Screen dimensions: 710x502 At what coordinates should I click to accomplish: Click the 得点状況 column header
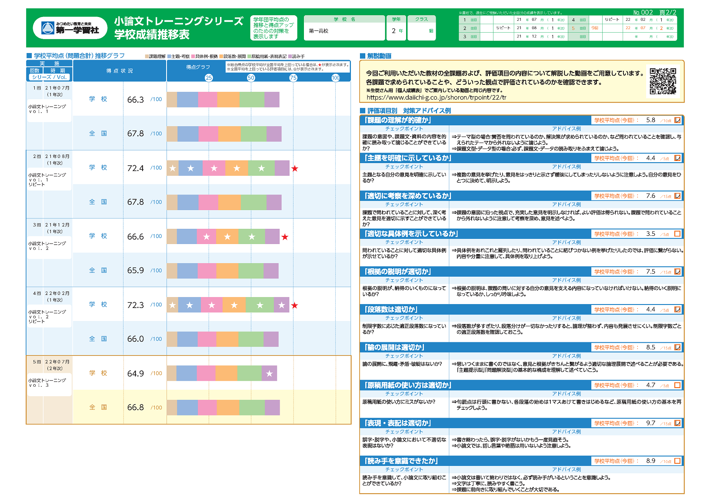pos(120,71)
